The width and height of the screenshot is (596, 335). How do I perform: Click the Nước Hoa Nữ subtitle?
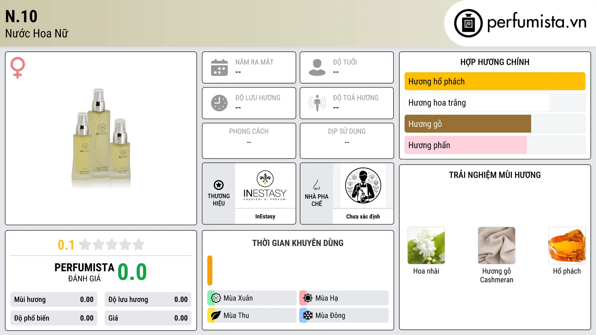(x=37, y=34)
